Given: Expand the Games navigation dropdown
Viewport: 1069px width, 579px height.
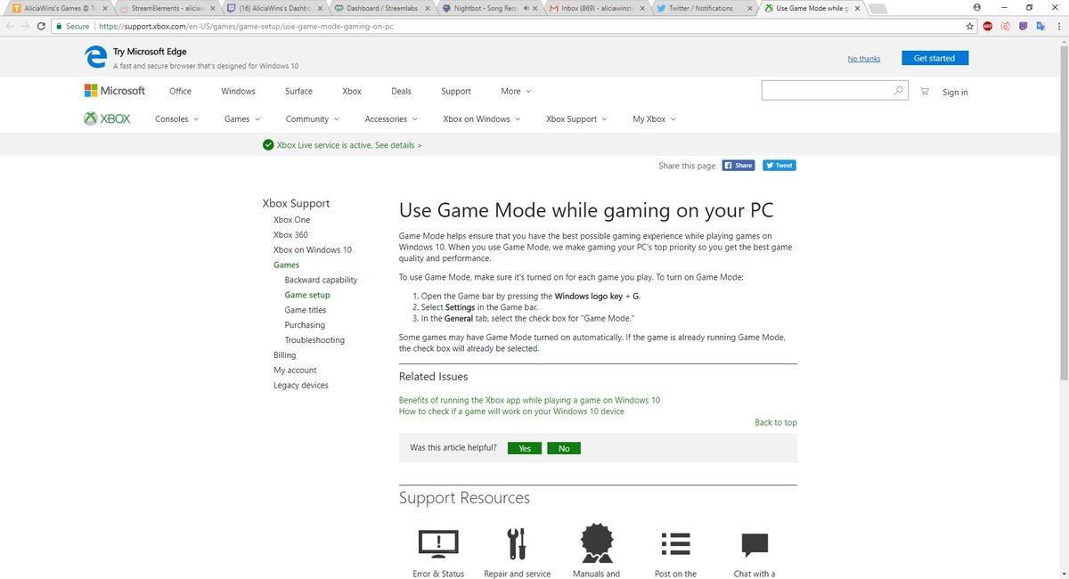Looking at the screenshot, I should click(242, 118).
